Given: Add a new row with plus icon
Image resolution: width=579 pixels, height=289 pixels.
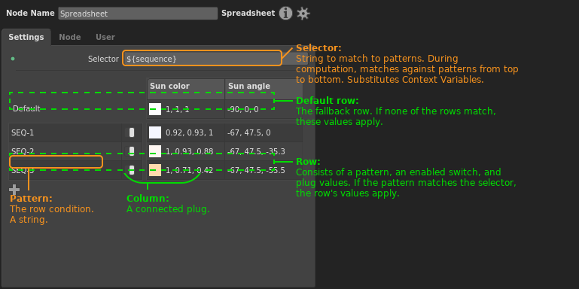Looking at the screenshot, I should (14, 190).
